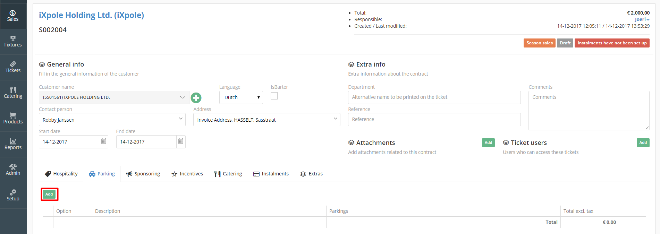660x234 pixels.
Task: Open Admin in the sidebar
Action: (x=13, y=170)
